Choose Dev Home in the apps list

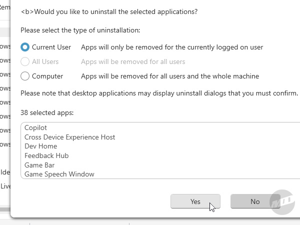[40, 146]
